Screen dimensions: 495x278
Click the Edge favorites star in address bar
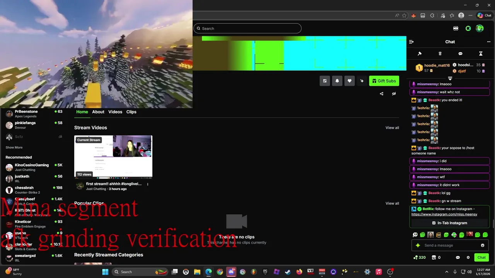pyautogui.click(x=405, y=15)
